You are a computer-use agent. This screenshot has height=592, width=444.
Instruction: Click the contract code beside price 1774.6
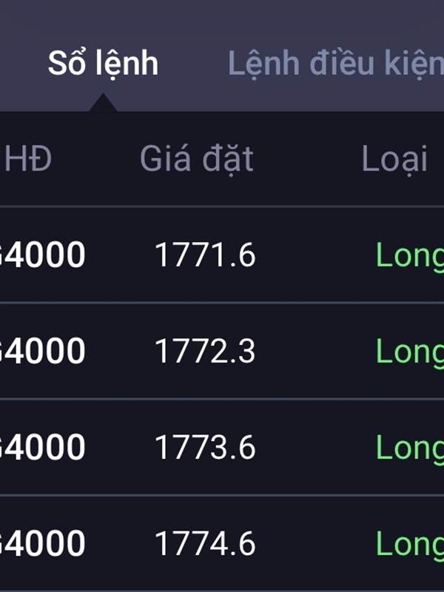pyautogui.click(x=43, y=544)
